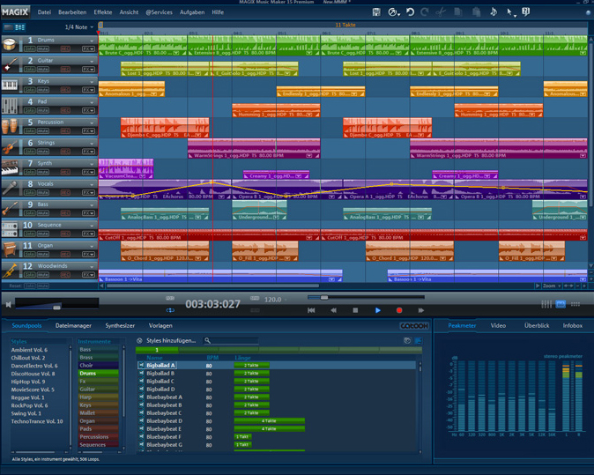
Task: Open the Zoom dropdown below the arranger
Action: (x=551, y=286)
